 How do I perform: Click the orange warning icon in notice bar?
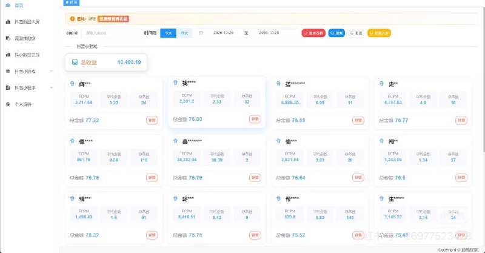[x=72, y=19]
